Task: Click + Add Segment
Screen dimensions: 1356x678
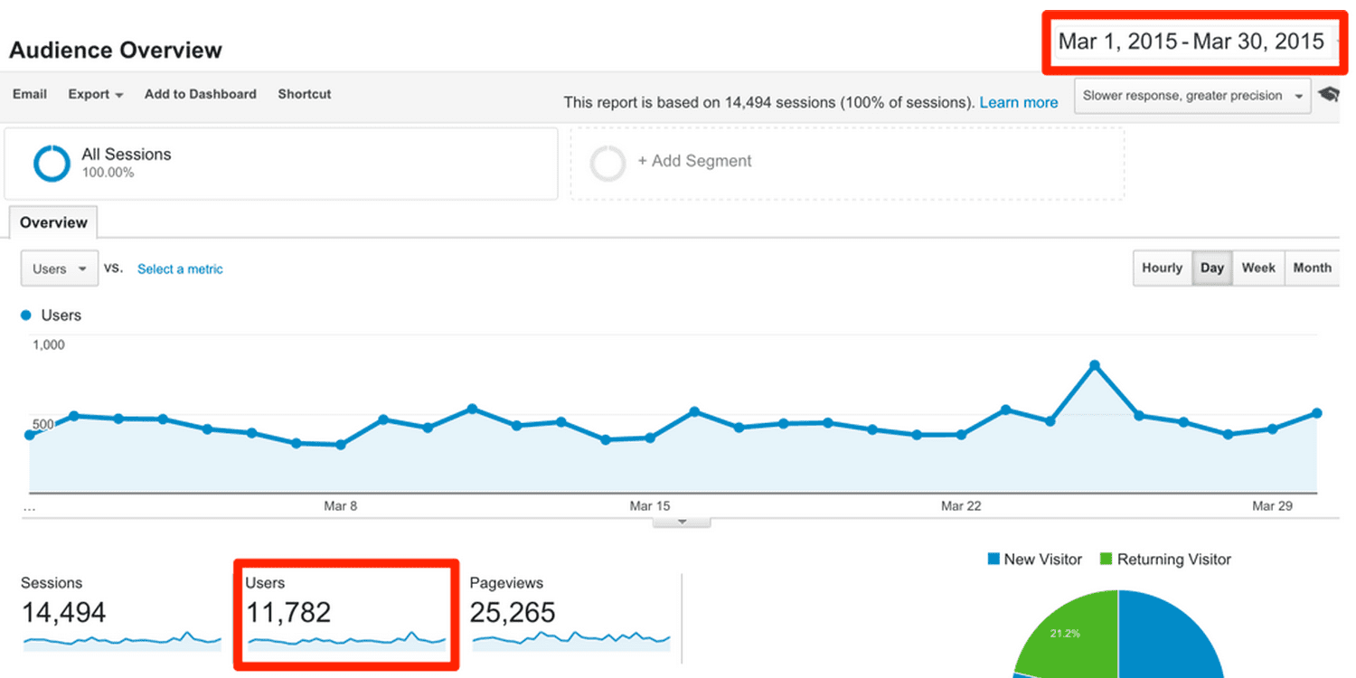Action: [x=694, y=161]
